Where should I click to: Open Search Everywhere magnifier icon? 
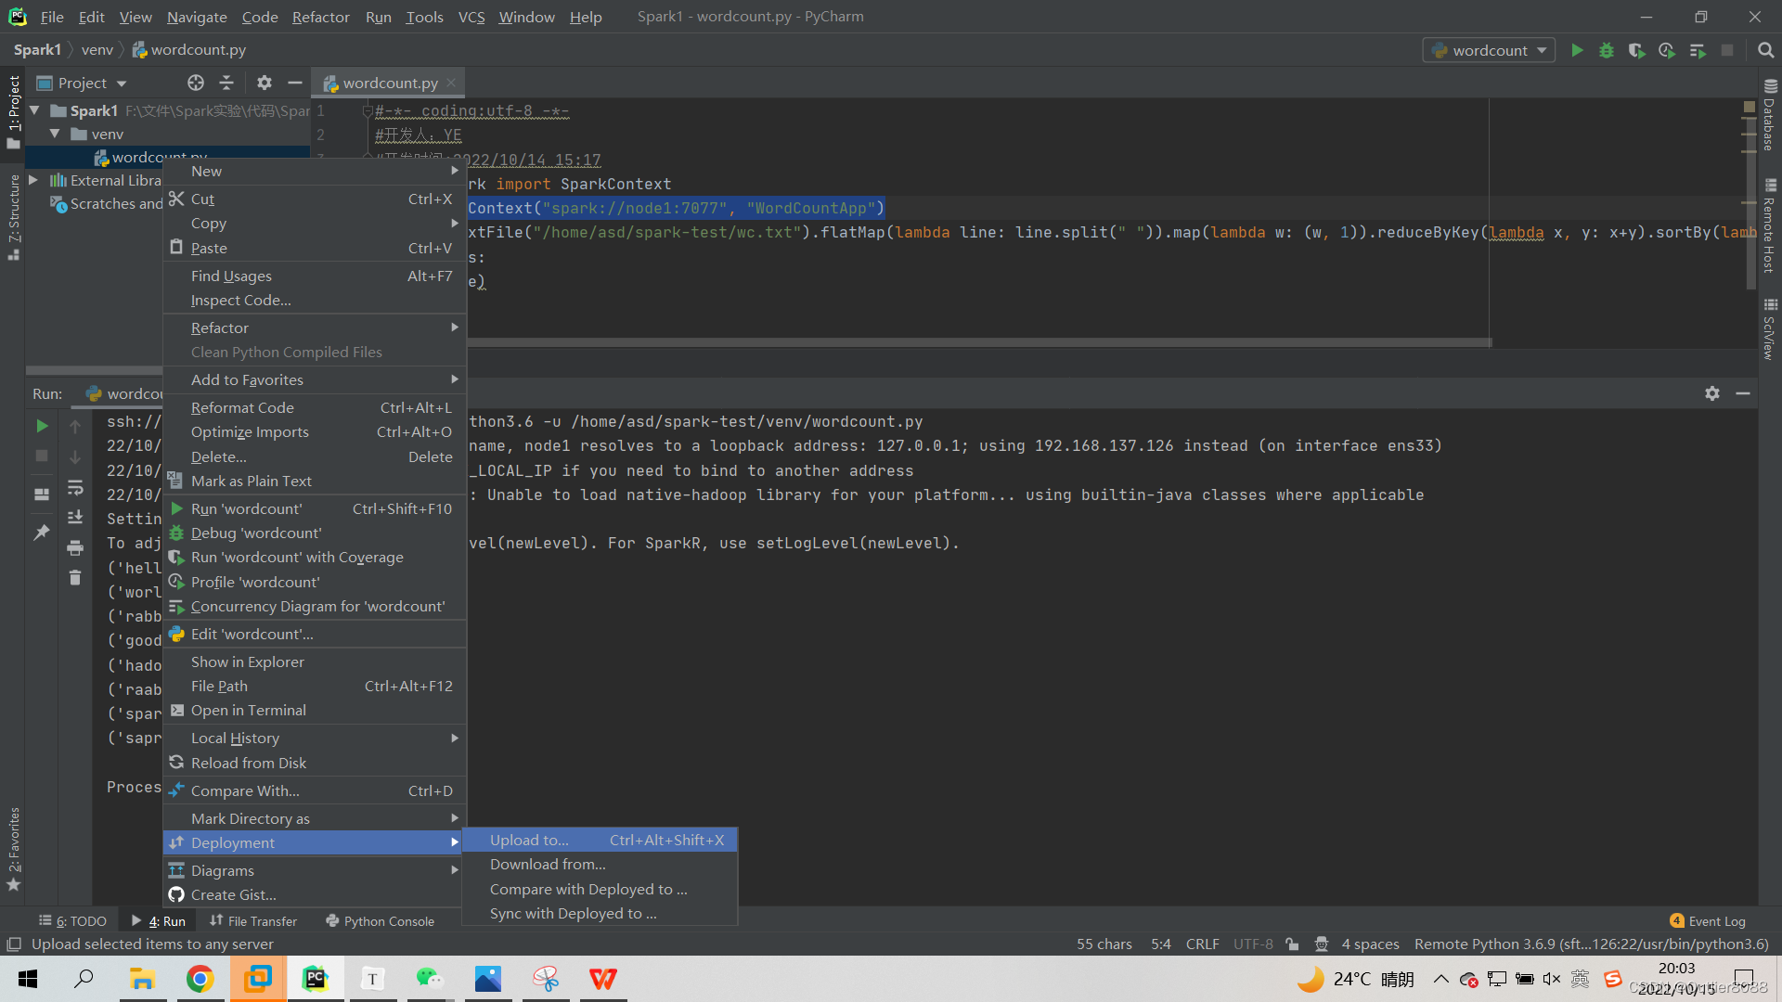pyautogui.click(x=1766, y=50)
